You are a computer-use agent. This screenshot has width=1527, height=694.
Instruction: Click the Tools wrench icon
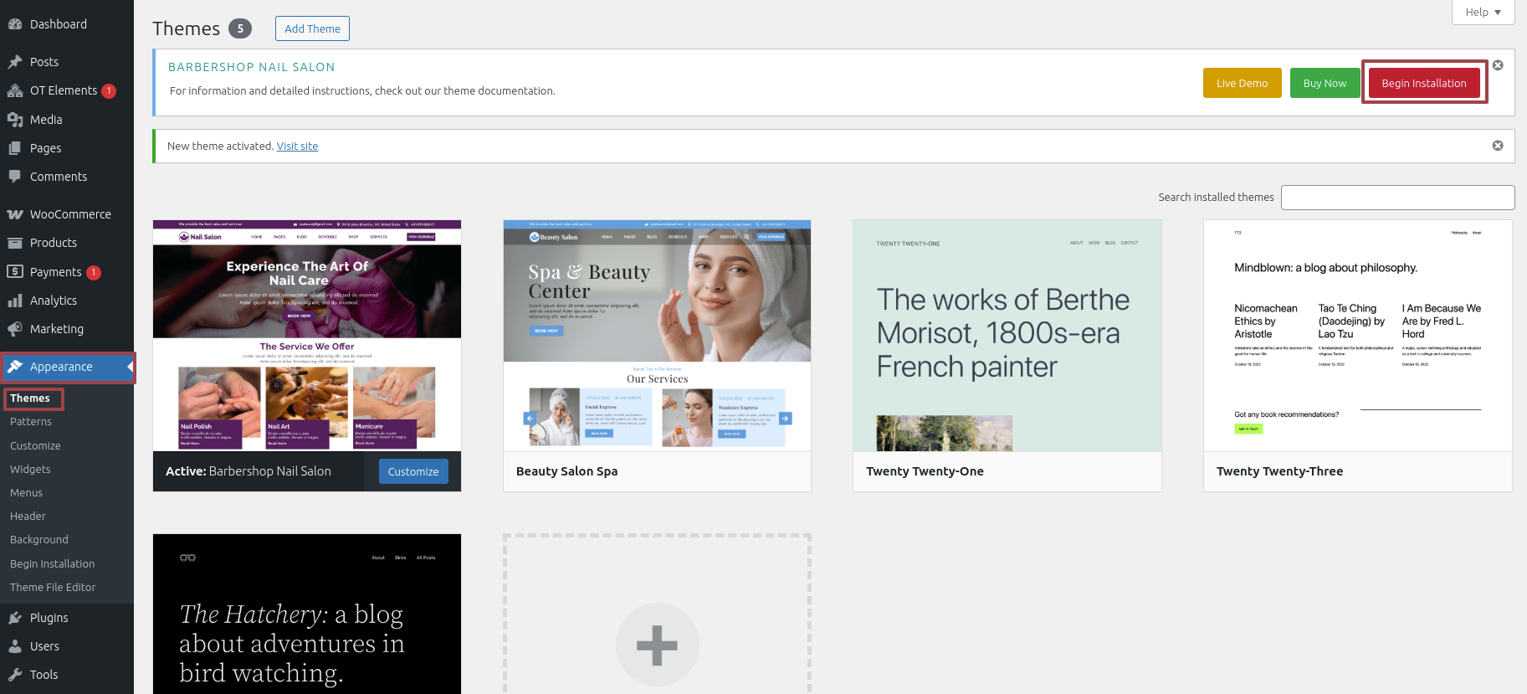coord(15,675)
